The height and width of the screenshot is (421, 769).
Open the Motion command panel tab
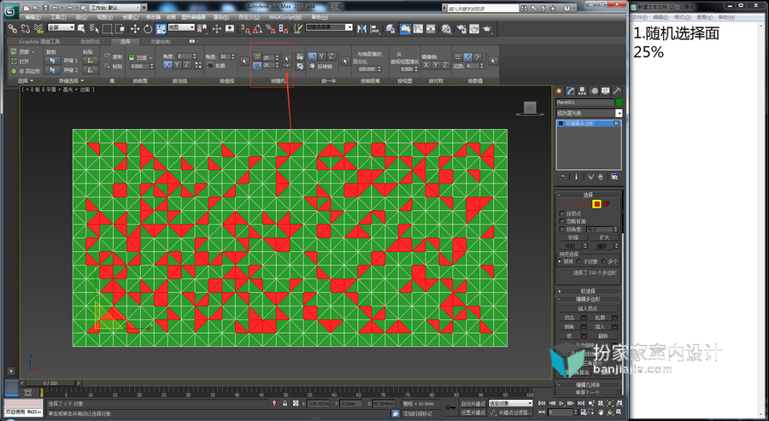pos(594,91)
